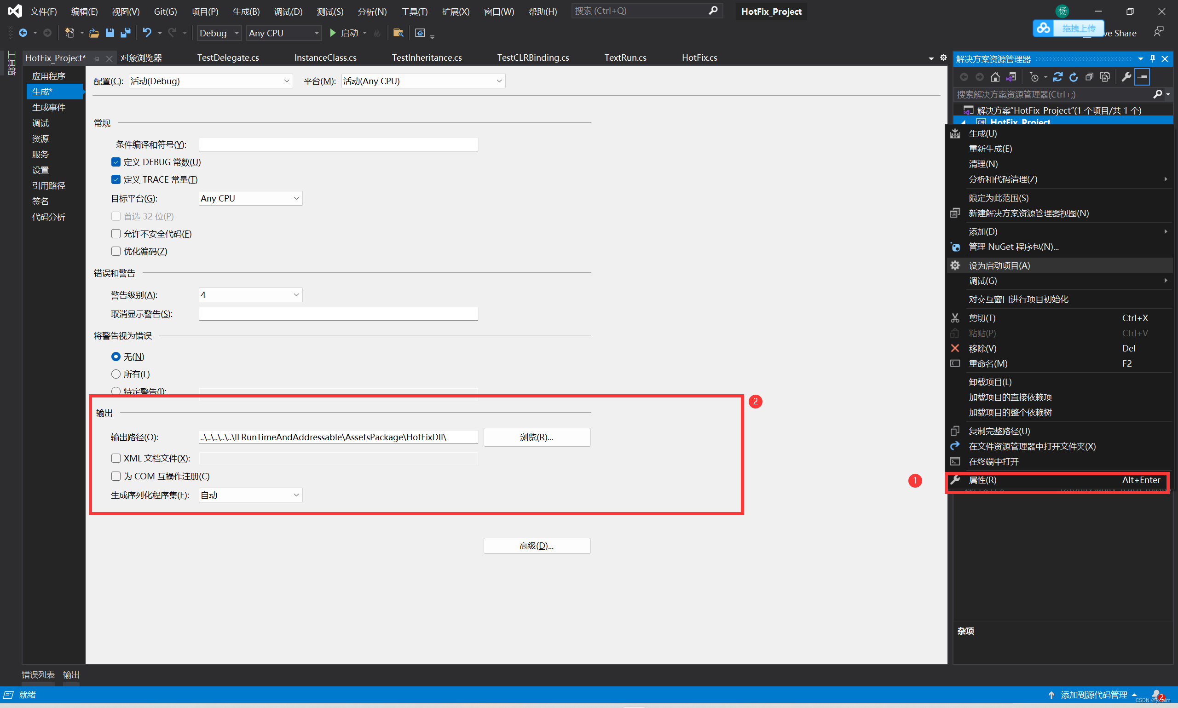Open the warning level dropdown
This screenshot has width=1178, height=708.
[250, 295]
